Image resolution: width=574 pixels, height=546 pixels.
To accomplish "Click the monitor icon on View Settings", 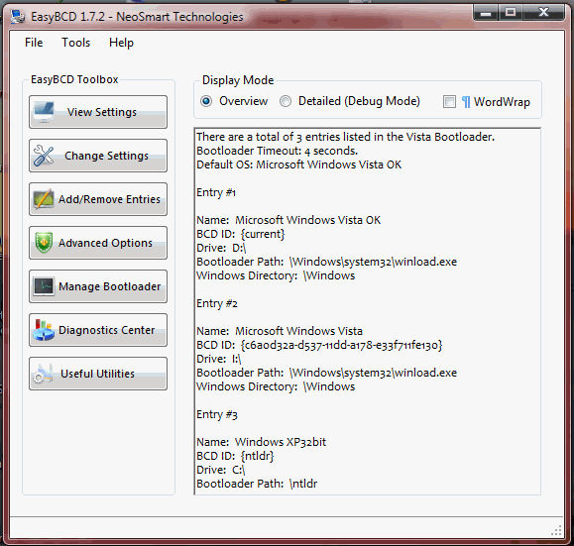I will (x=44, y=112).
